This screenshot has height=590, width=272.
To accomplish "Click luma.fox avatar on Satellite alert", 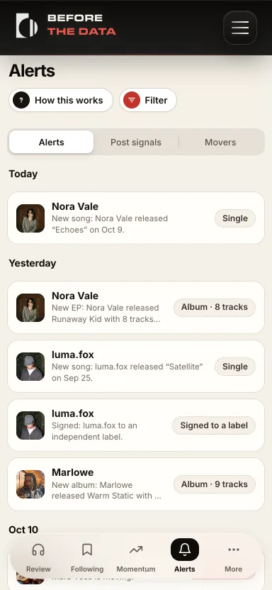I will pyautogui.click(x=30, y=367).
